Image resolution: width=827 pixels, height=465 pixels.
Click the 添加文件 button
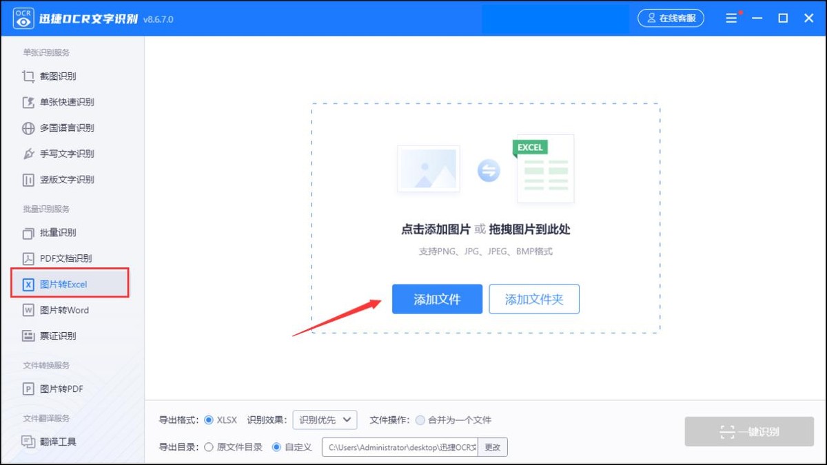[x=437, y=300]
